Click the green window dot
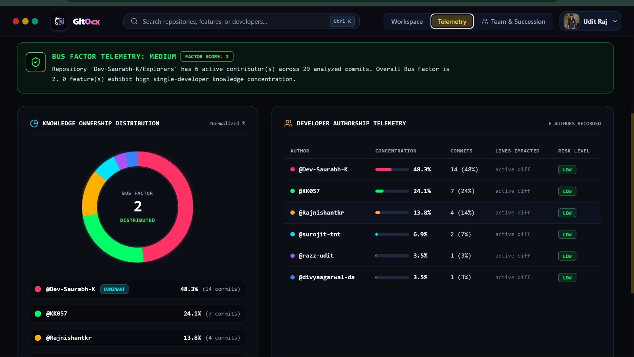Image resolution: width=634 pixels, height=357 pixels. [x=35, y=21]
